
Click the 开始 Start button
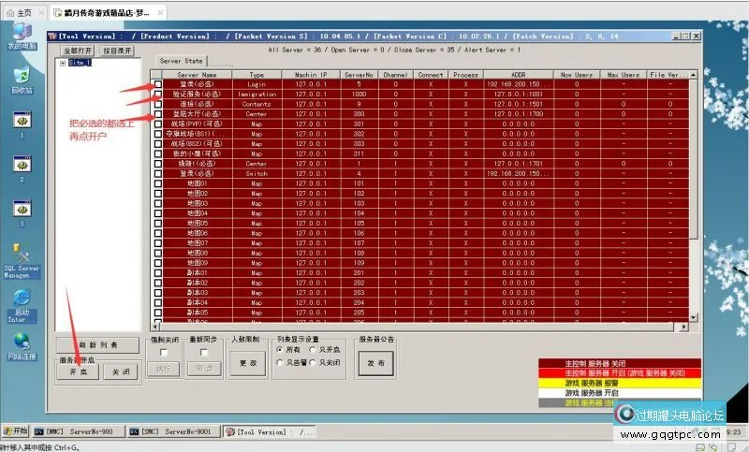click(x=15, y=431)
